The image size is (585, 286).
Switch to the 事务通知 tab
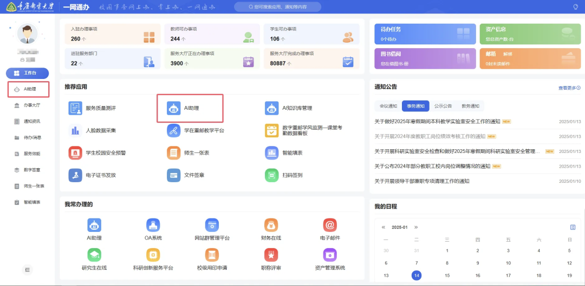click(415, 106)
